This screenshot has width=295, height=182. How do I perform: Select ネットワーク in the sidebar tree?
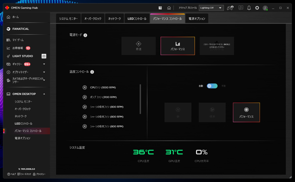(x=21, y=116)
